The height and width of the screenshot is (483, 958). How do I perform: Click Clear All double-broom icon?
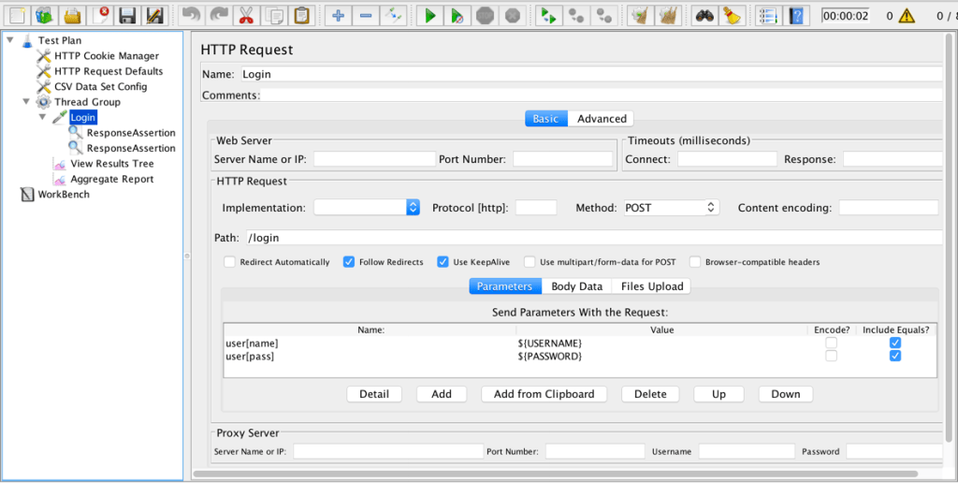[668, 15]
